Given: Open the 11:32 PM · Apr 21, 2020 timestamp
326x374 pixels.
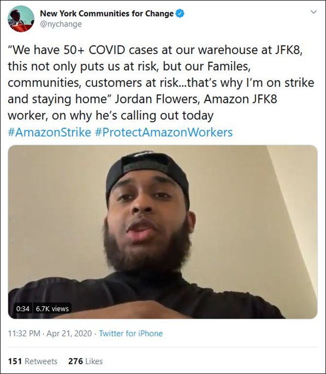Looking at the screenshot, I should (x=50, y=333).
